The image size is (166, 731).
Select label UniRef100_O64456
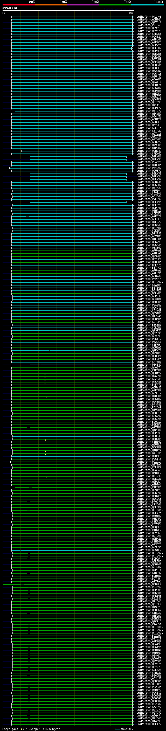(149, 117)
